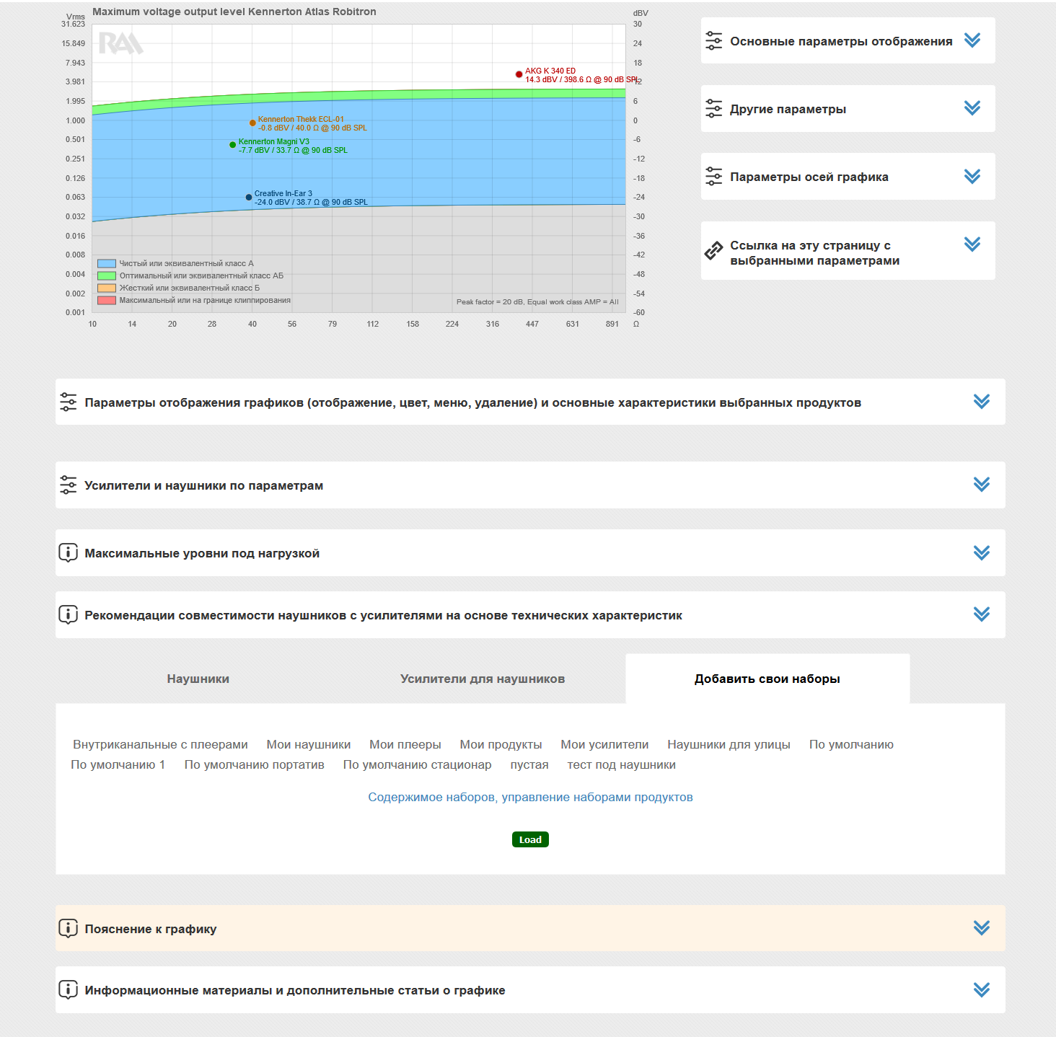The image size is (1056, 1037).
Task: Click Peak factor = 20 dB note
Action: click(x=537, y=302)
